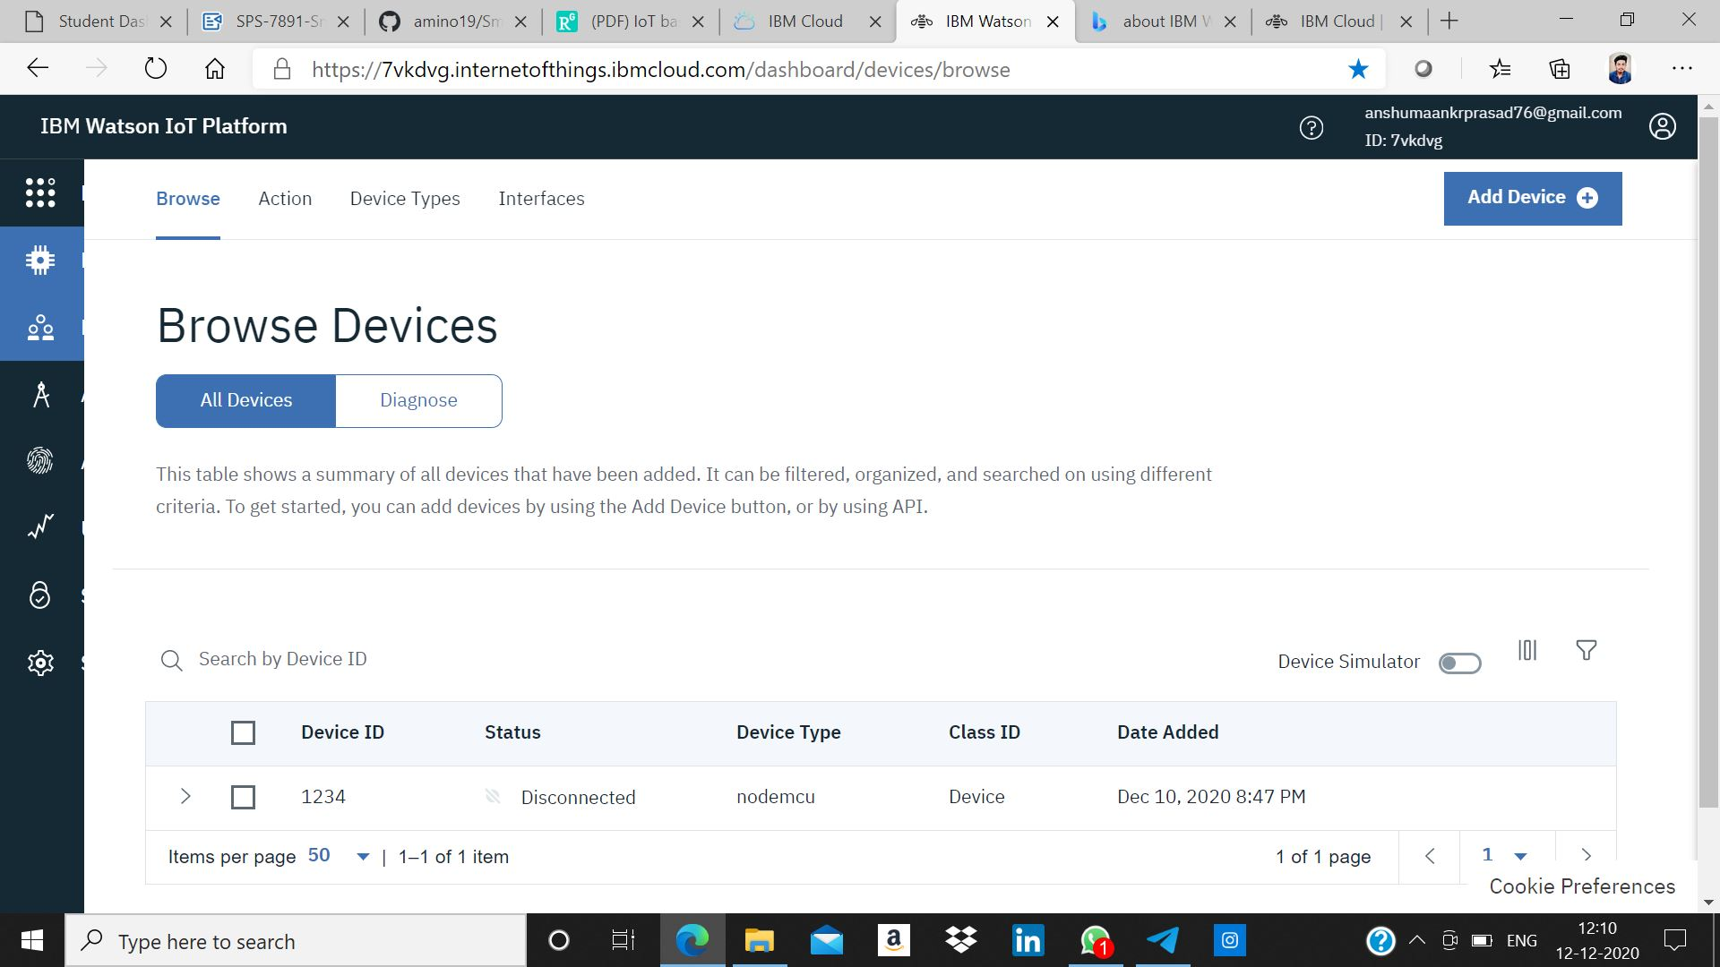Toggle the Device Simulator switch
Screen dimensions: 1720x967
coord(1459,663)
